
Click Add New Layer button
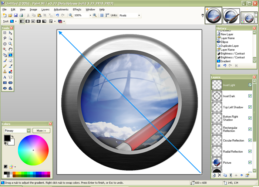(x=214, y=175)
